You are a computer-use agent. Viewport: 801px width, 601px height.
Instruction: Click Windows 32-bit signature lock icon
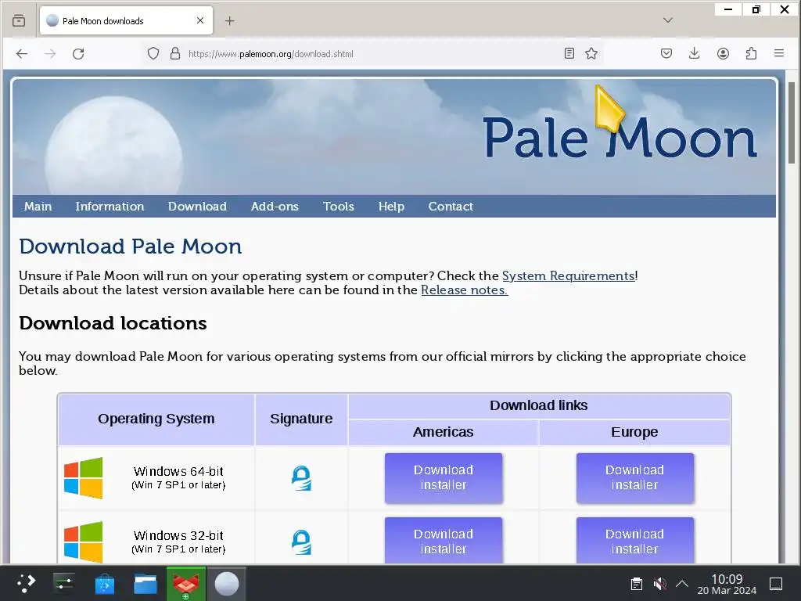(301, 542)
